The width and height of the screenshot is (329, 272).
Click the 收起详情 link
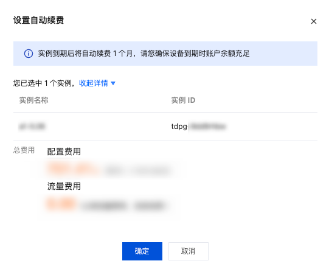click(94, 83)
